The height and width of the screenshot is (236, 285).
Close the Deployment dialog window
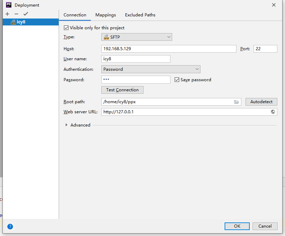click(x=273, y=5)
